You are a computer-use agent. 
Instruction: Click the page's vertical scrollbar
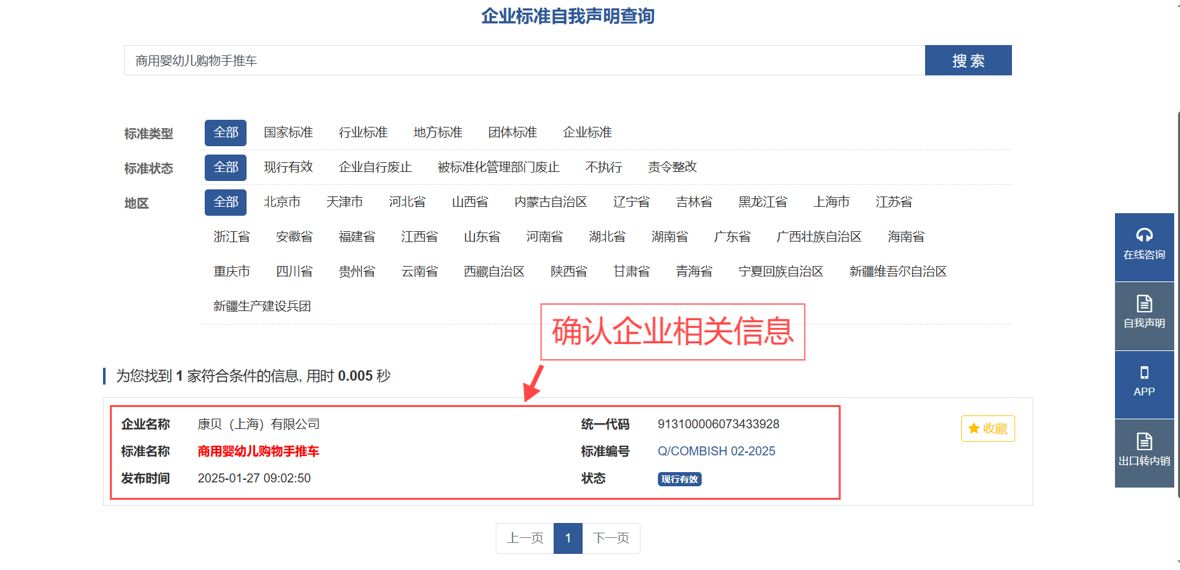[1177, 303]
